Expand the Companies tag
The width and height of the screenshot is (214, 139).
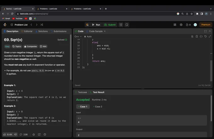[x=31, y=46]
